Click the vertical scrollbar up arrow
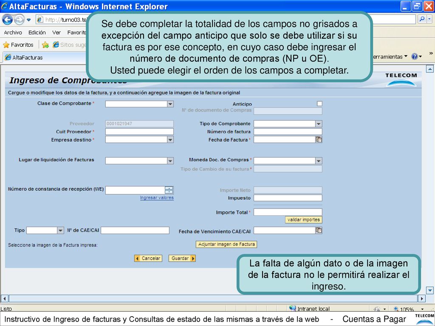This screenshot has height=326, width=435. [x=430, y=69]
